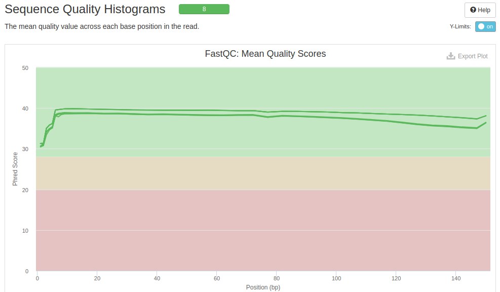Click the Phred Score axis label
Image resolution: width=500 pixels, height=292 pixels.
coord(15,169)
